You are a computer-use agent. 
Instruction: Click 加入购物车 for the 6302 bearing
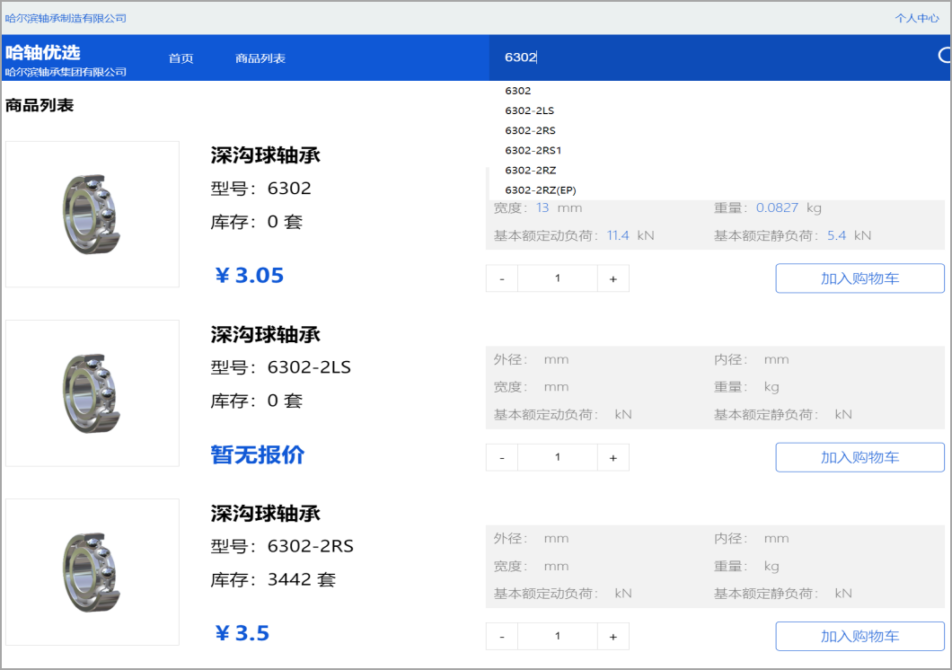pyautogui.click(x=859, y=278)
